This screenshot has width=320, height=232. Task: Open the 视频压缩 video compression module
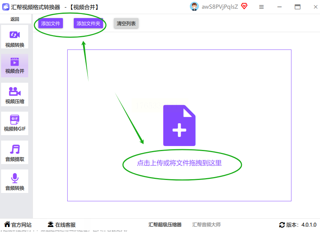(x=15, y=95)
